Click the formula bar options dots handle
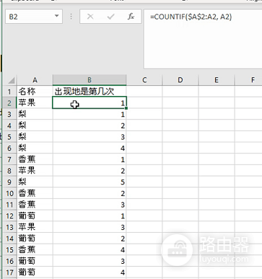This screenshot has height=279, width=262. point(71,17)
